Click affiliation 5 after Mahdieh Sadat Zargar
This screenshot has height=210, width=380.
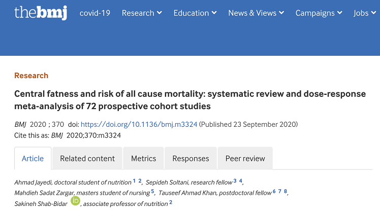pyautogui.click(x=152, y=192)
